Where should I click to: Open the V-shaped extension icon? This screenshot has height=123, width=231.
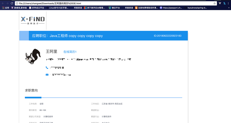click(x=220, y=3)
